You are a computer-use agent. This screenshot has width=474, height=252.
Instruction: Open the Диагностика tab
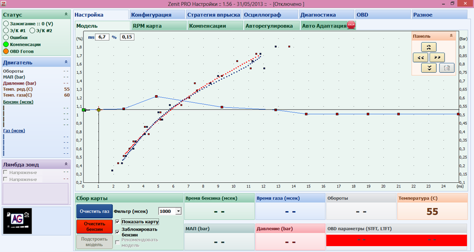tap(326, 14)
